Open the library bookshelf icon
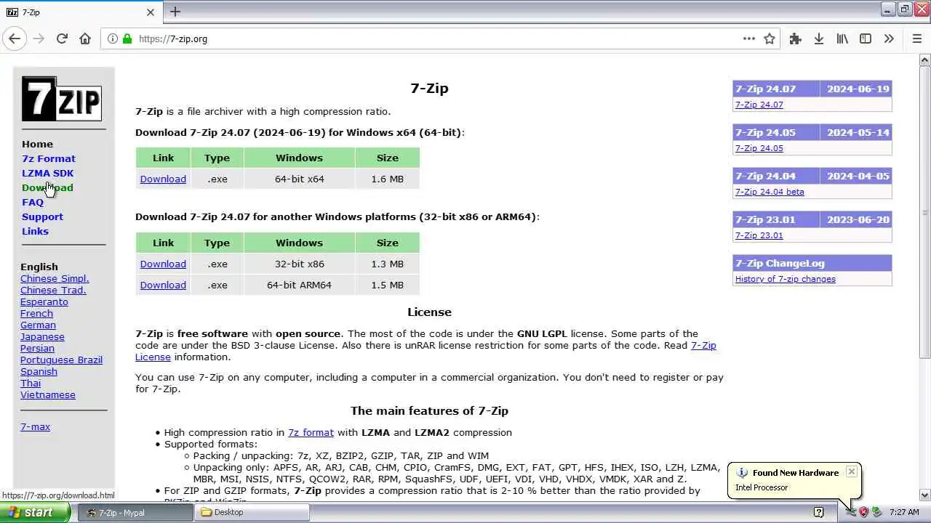The image size is (931, 523). click(842, 38)
